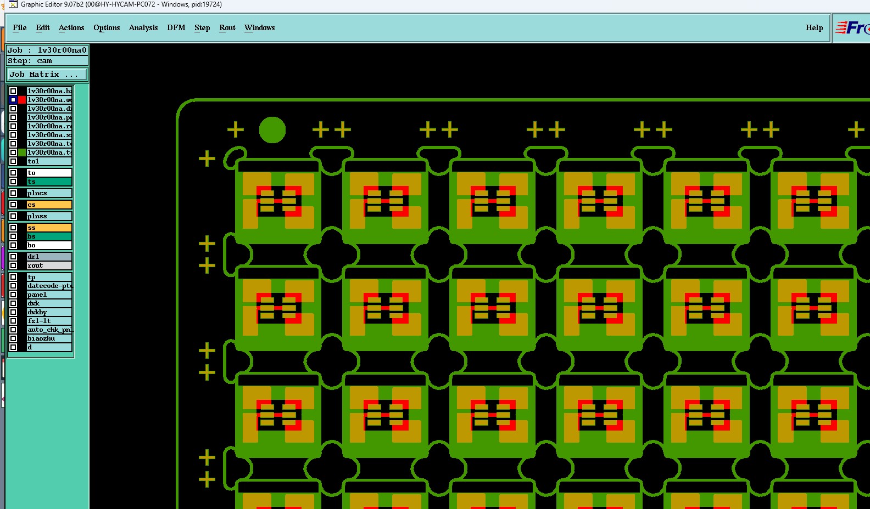Image resolution: width=870 pixels, height=509 pixels.
Task: Tick the checkbox for the ts layer
Action: pos(13,182)
